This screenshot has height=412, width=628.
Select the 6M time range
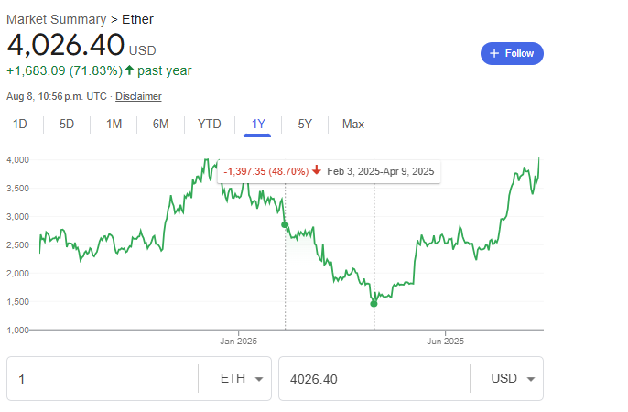[160, 125]
